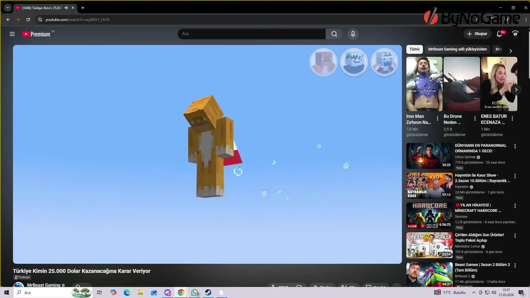Focus the YouTube Ara search field

(x=252, y=34)
